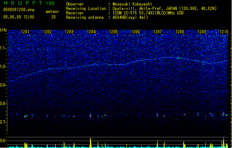This screenshot has height=148, width=232.
Task: Click the 1208 time marker
Action: coord(180,32)
